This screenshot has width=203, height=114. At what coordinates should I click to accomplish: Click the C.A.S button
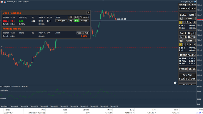(193, 8)
